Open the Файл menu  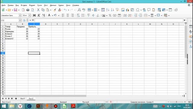click(x=3, y=5)
